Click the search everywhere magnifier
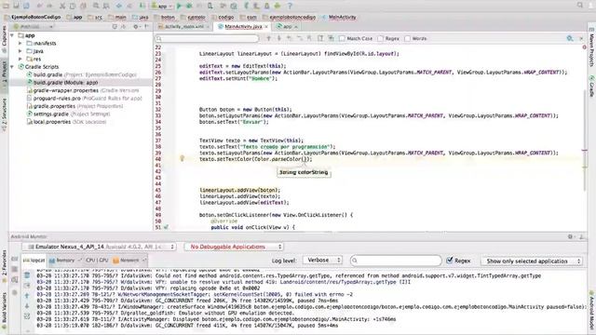The height and width of the screenshot is (335, 596). tap(579, 5)
